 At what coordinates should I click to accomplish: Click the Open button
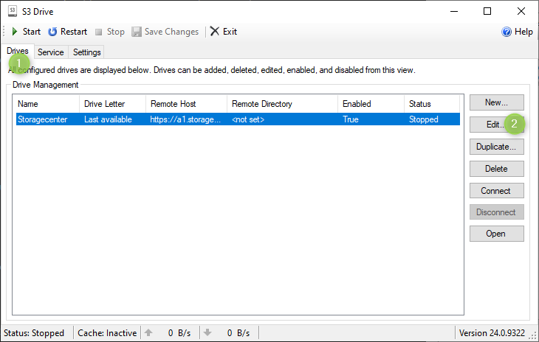point(497,234)
